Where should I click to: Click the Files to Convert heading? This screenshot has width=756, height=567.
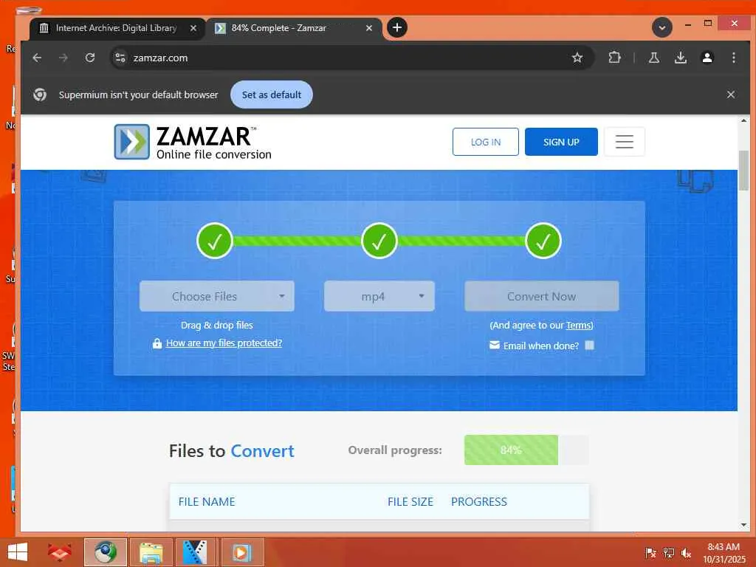click(x=231, y=451)
